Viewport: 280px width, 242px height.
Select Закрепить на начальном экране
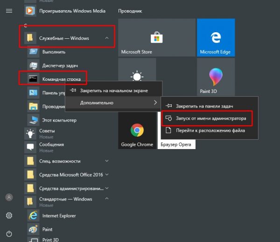coord(113,91)
